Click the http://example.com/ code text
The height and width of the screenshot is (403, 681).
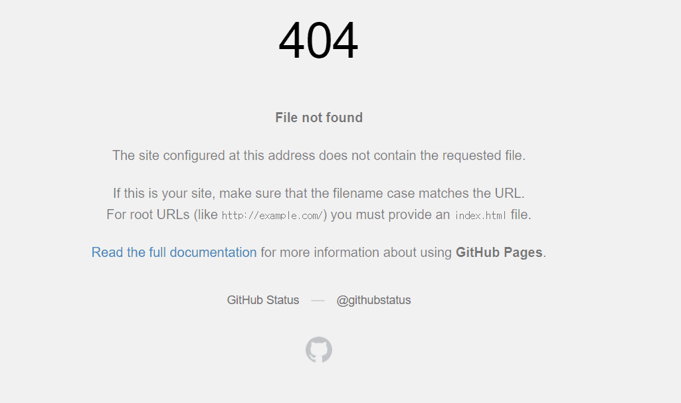[272, 216]
